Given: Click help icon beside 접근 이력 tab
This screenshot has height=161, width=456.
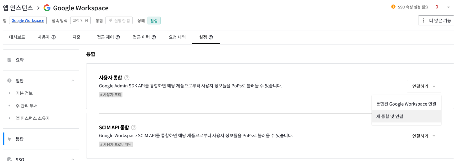Looking at the screenshot, I should click(x=154, y=37).
